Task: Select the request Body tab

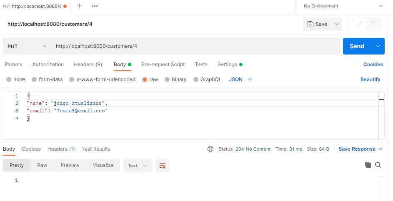Action: (x=122, y=65)
